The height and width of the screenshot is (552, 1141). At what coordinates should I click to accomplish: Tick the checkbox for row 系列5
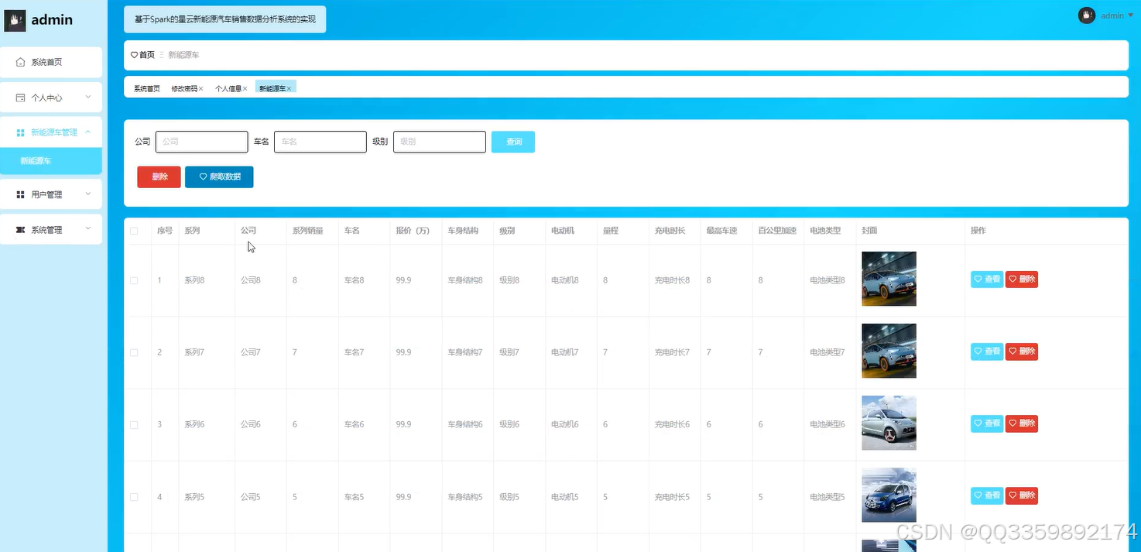click(x=134, y=496)
